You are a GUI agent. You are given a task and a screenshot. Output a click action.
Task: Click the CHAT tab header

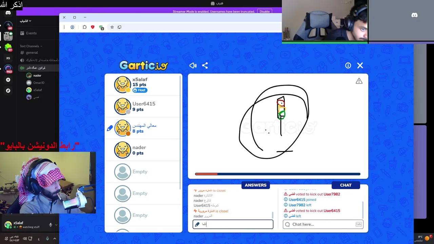[x=346, y=185]
